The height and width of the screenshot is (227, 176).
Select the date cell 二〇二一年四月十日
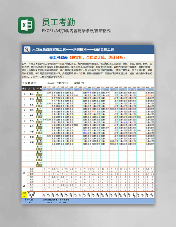(58, 83)
